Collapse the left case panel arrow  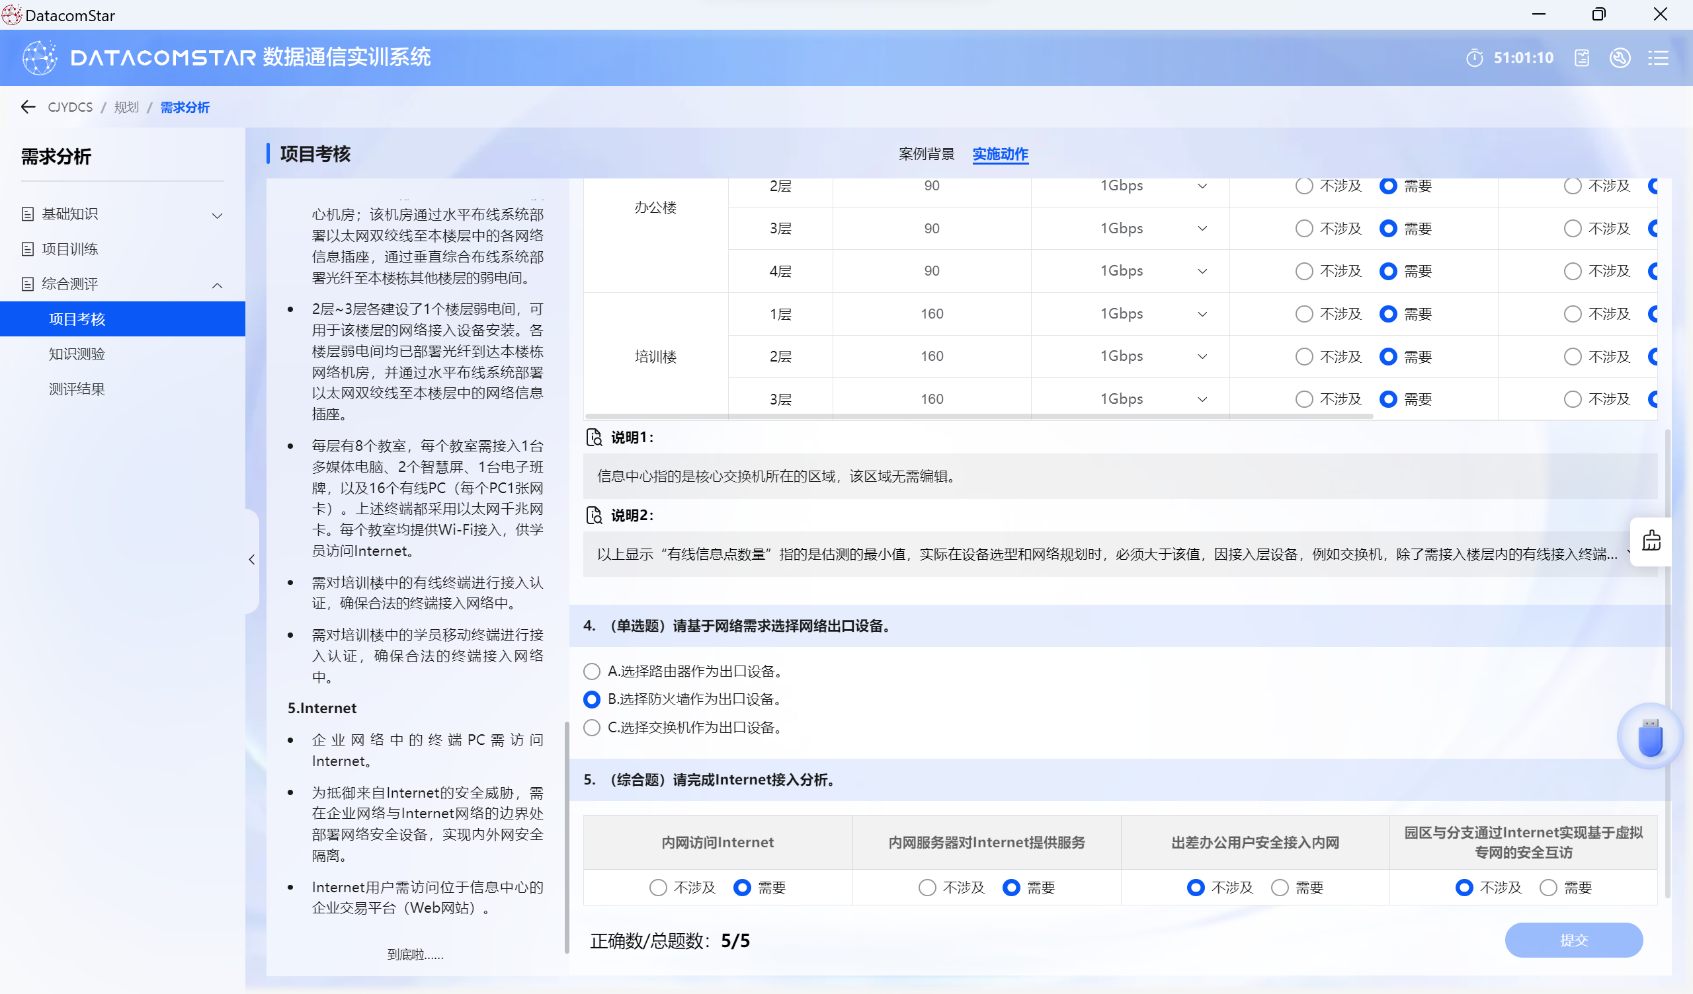[x=252, y=560]
